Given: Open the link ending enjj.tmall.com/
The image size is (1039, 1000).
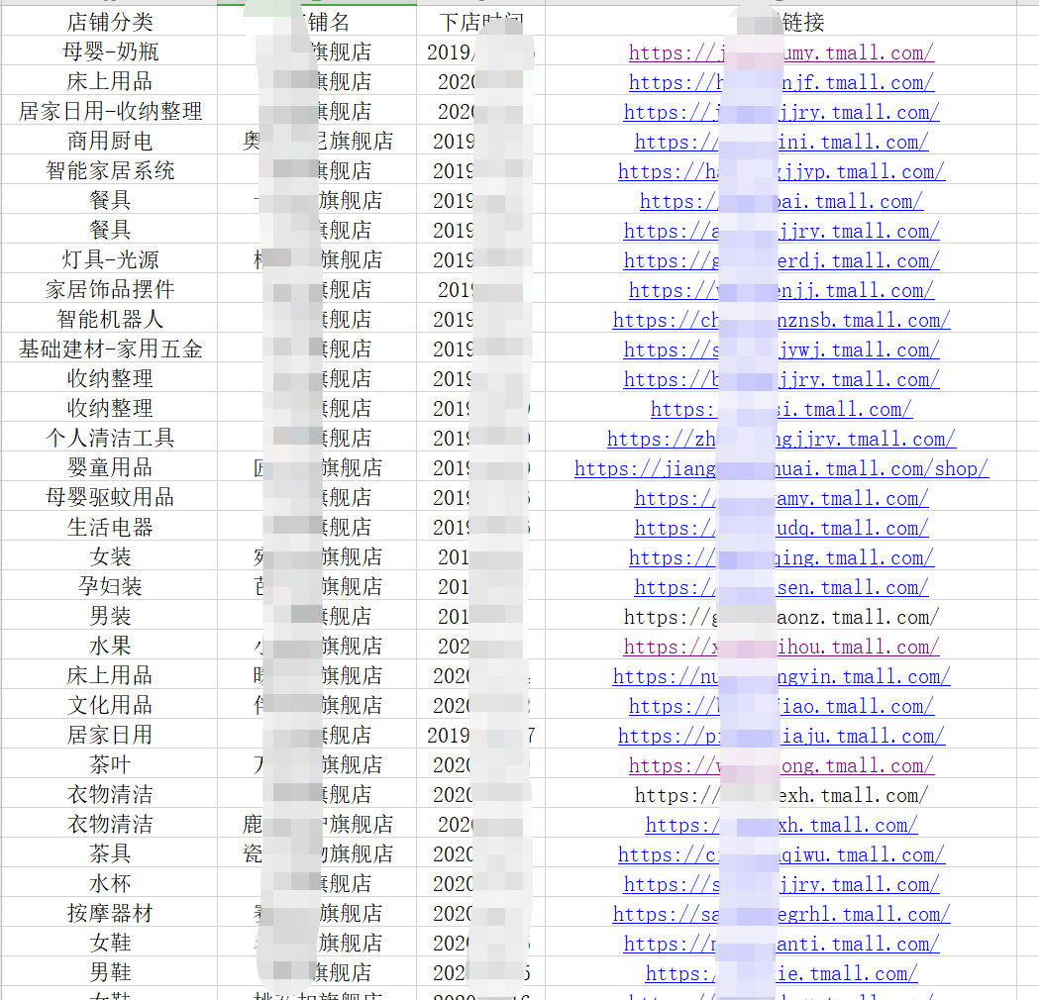Looking at the screenshot, I should coord(781,289).
